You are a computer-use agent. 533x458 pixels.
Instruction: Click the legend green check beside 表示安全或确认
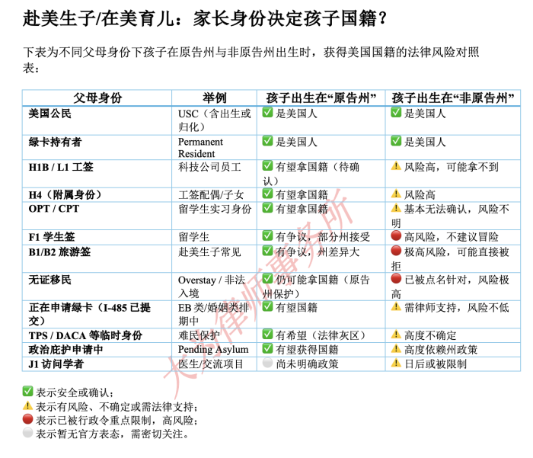28,391
